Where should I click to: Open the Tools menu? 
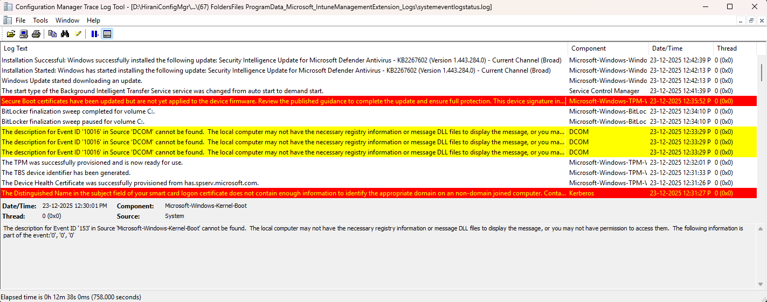(x=40, y=20)
